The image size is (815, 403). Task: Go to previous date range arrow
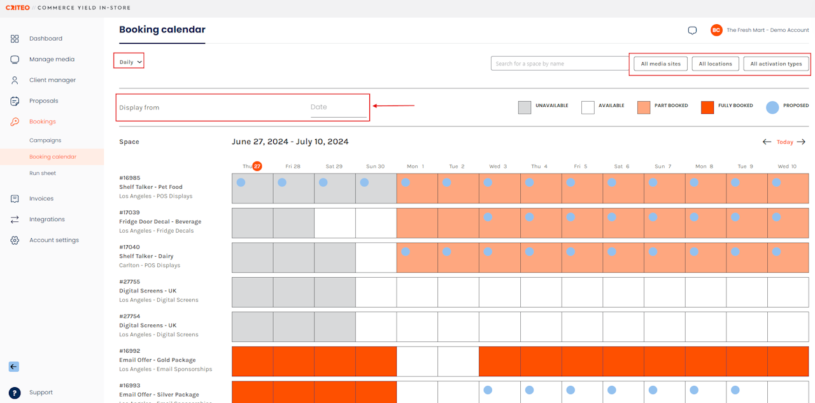[767, 142]
